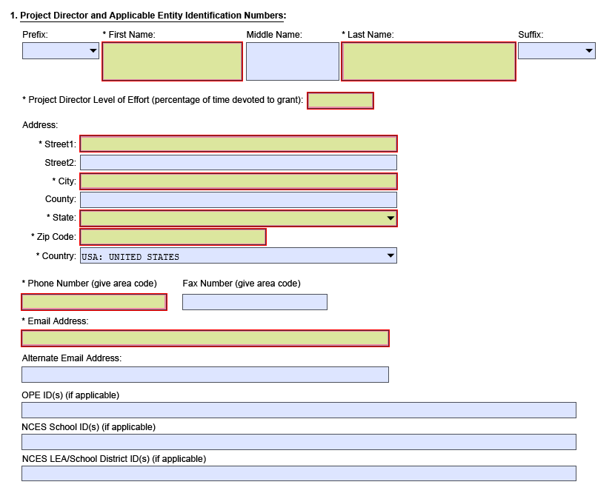
Task: Open the Suffix dropdown
Action: [x=556, y=51]
